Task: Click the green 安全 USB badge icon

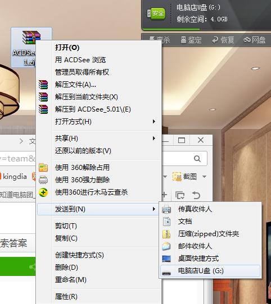Action: (x=156, y=13)
